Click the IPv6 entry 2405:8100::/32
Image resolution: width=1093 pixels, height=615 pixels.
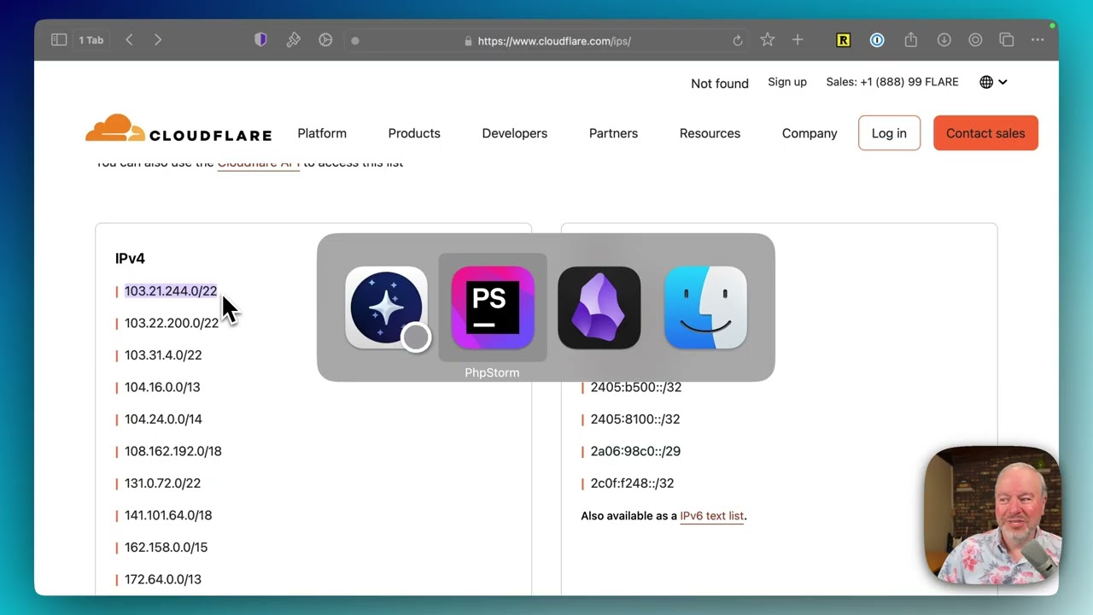click(x=635, y=419)
